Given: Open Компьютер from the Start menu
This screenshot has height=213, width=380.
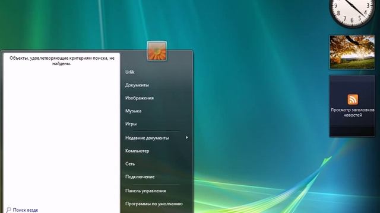Looking at the screenshot, I should pyautogui.click(x=137, y=151).
